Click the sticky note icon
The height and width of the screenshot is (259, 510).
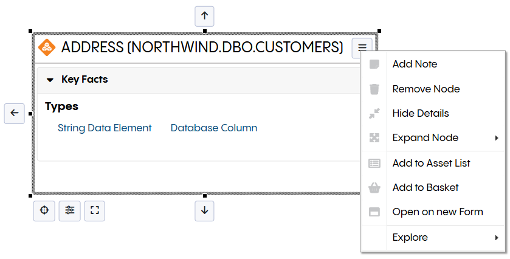click(x=374, y=64)
